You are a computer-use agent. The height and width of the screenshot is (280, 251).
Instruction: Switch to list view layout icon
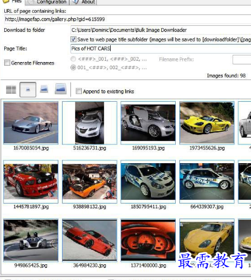[11, 90]
